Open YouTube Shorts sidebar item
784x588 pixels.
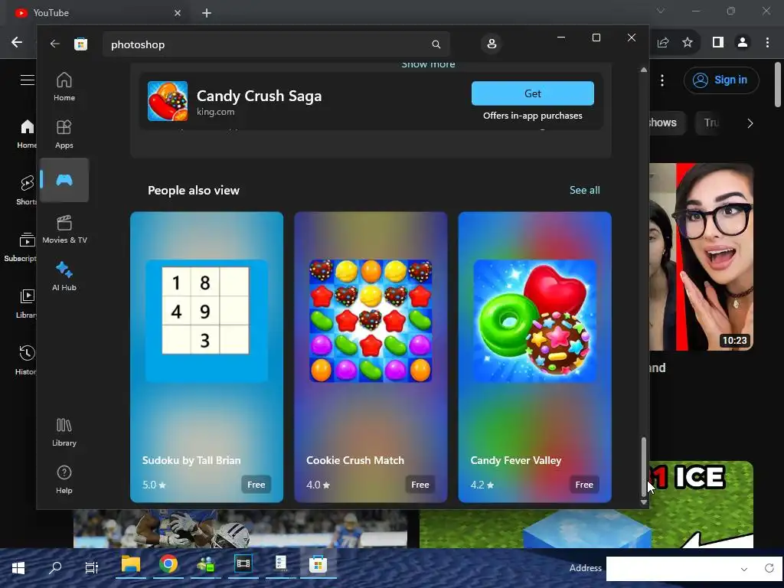tap(27, 191)
